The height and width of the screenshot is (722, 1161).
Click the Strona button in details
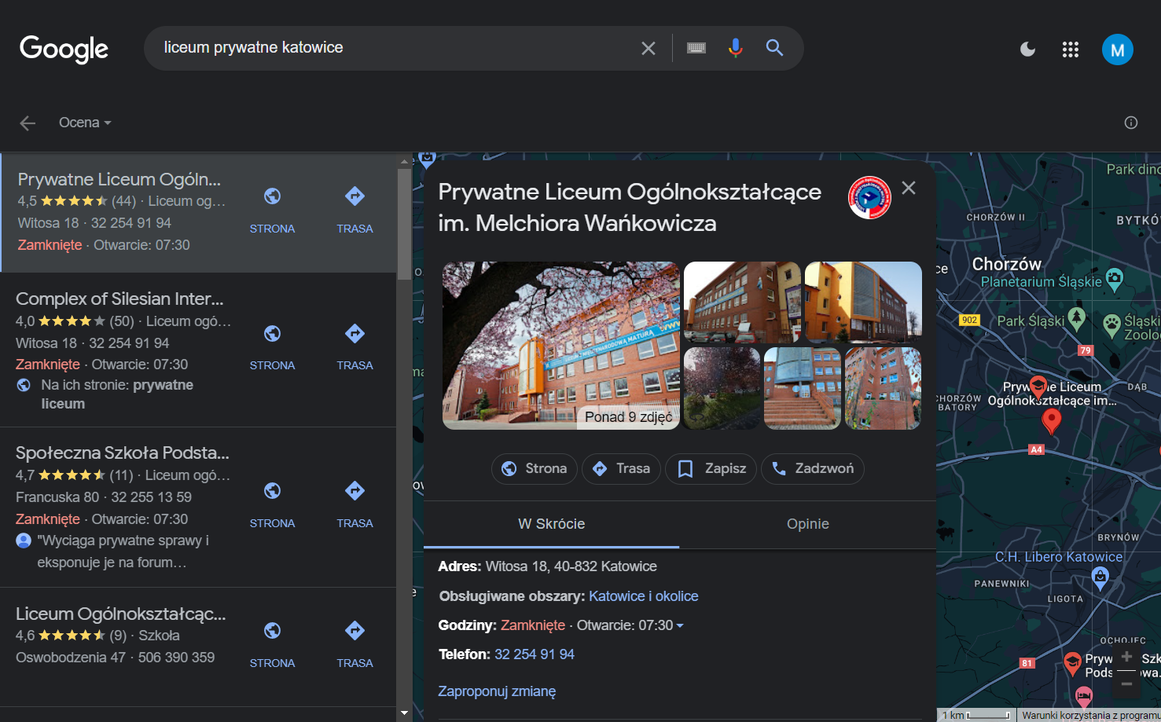pos(535,469)
